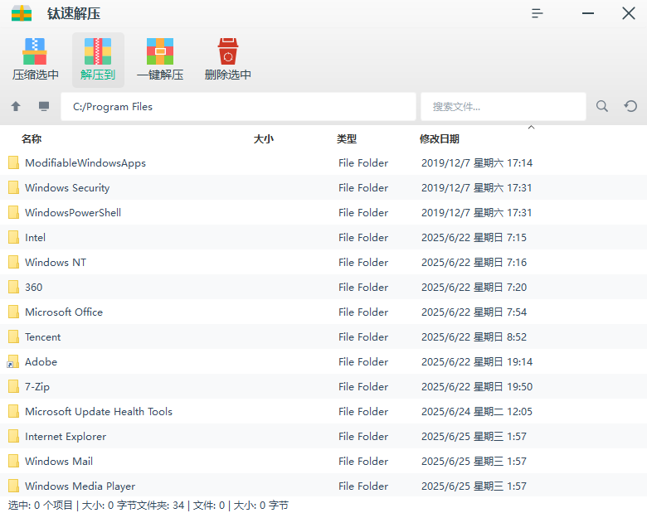Click the Tencent folder icon
647x513 pixels.
tap(13, 336)
